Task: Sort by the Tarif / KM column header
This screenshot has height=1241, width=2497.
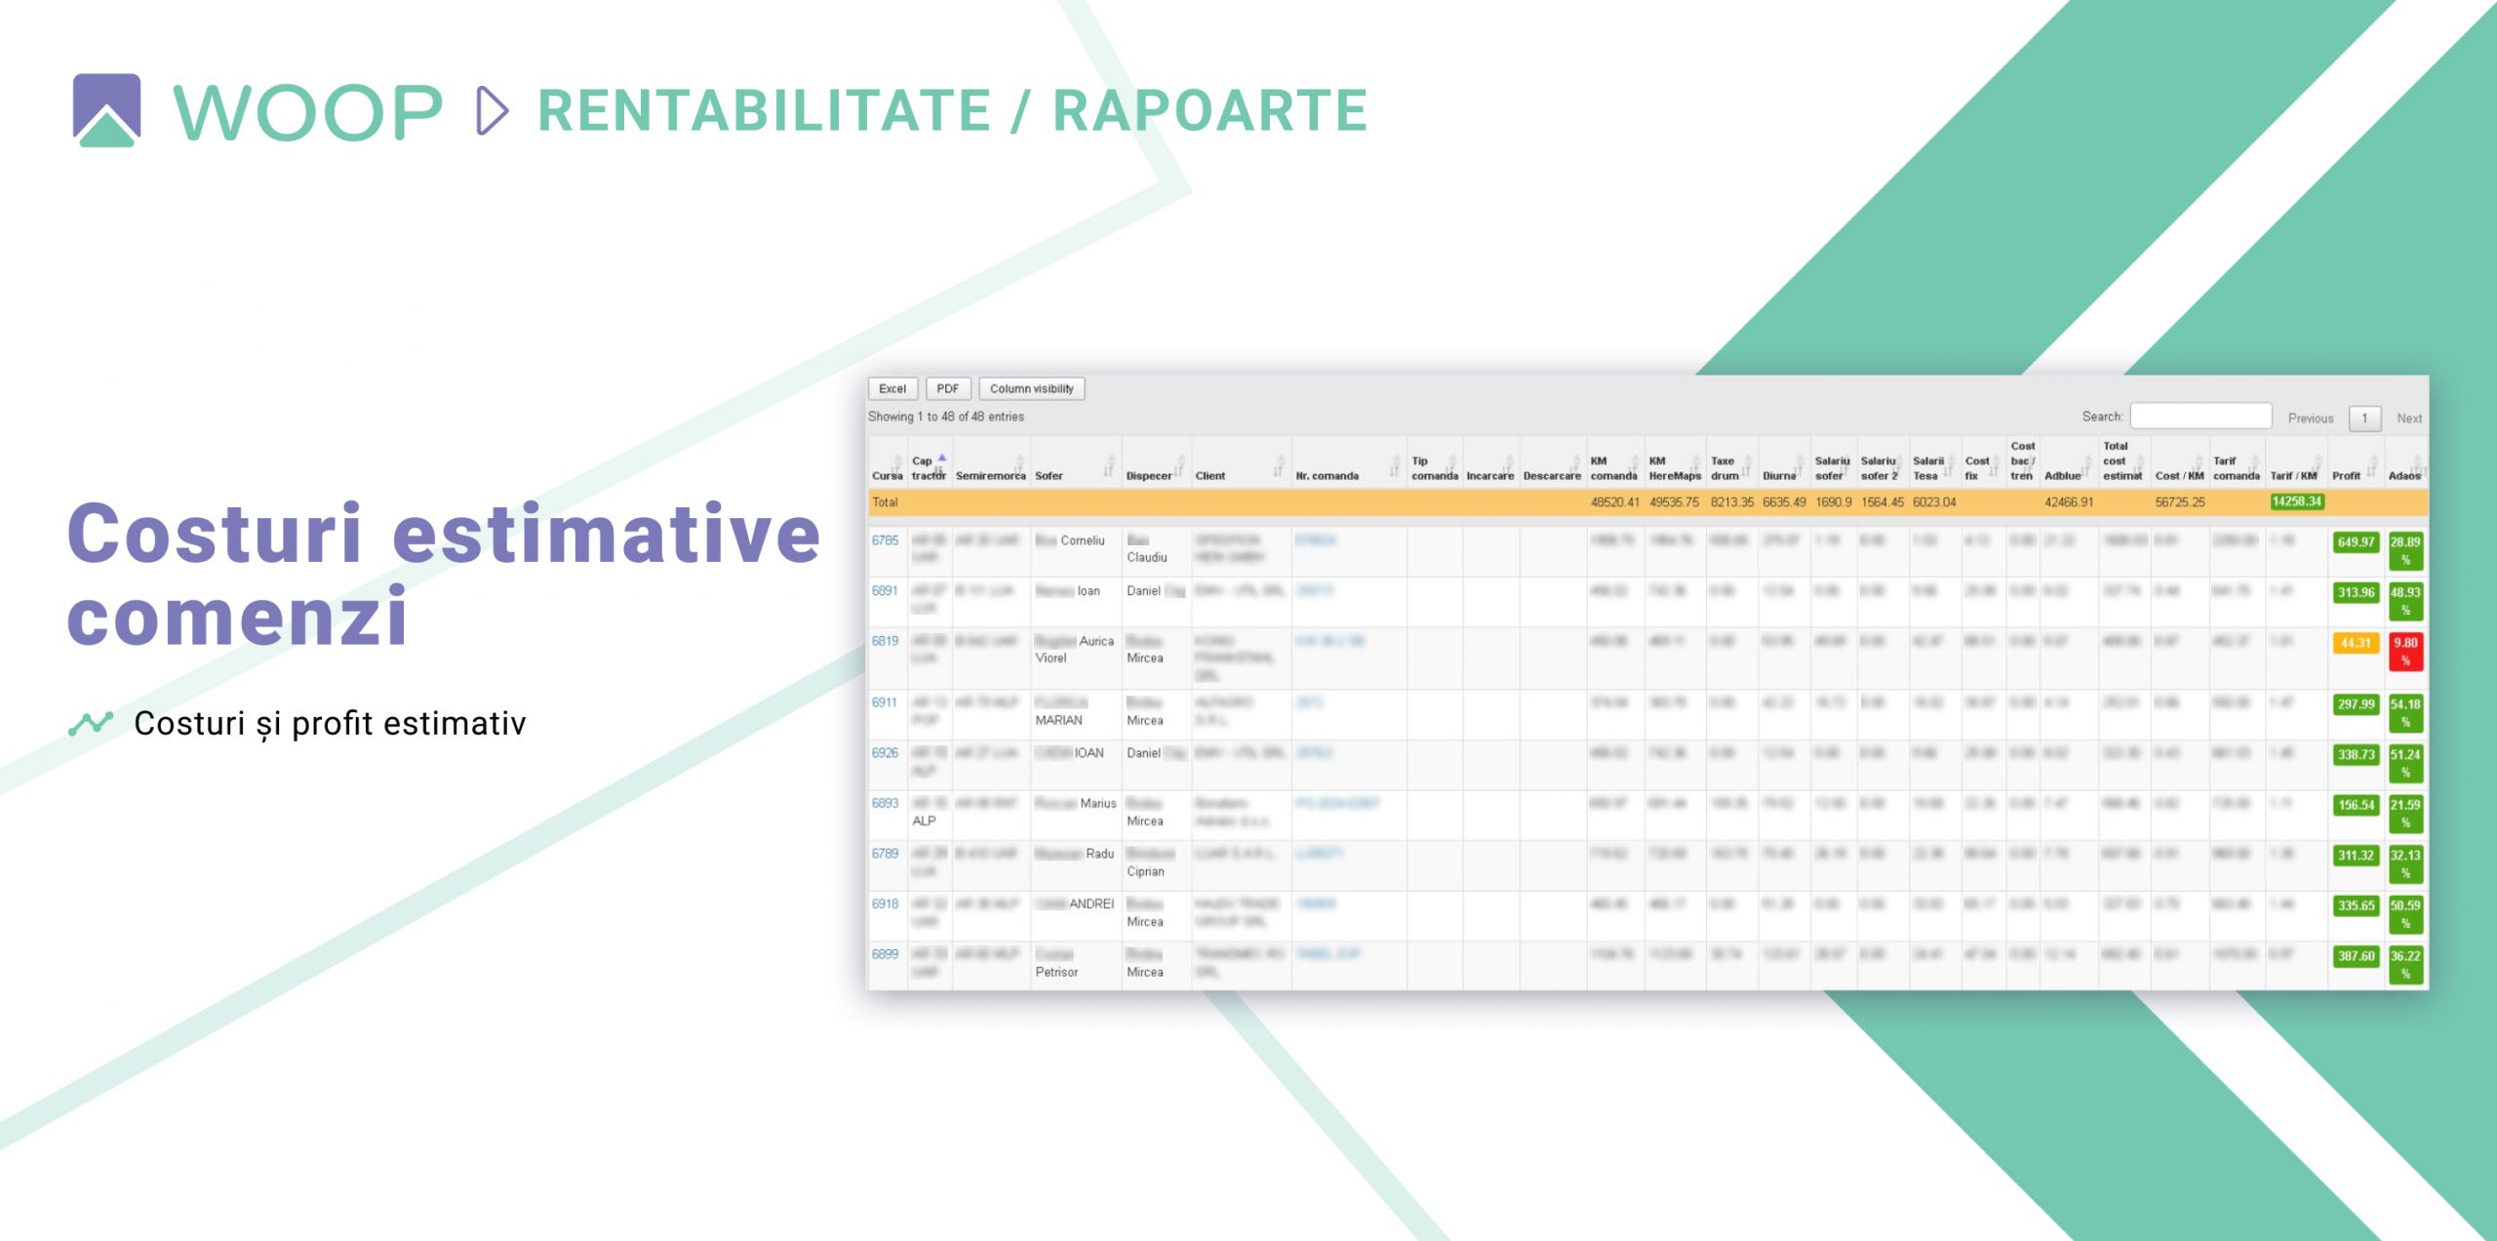Action: [2296, 462]
